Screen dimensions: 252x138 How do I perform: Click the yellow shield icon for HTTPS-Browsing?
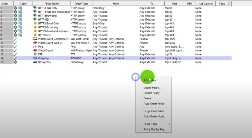tap(35, 27)
